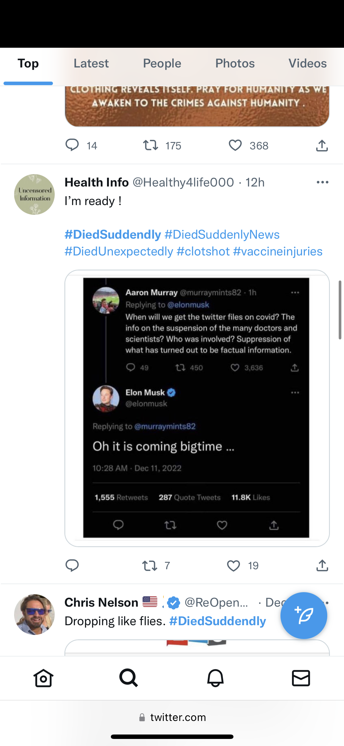The image size is (344, 746).
Task: Tap the Search magnifier icon
Action: click(128, 678)
